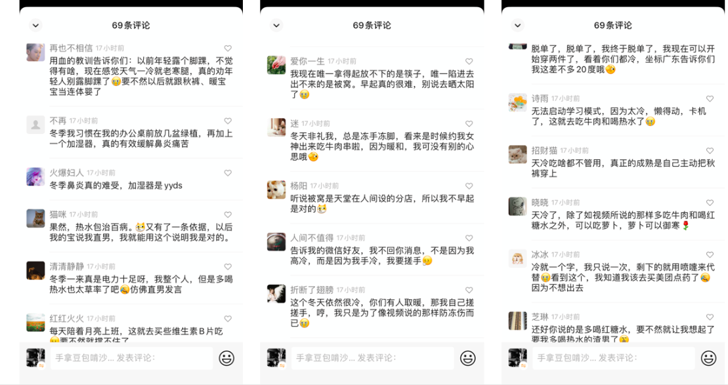Collapse the right comments panel with the chevron
This screenshot has height=385, width=728.
pyautogui.click(x=518, y=25)
